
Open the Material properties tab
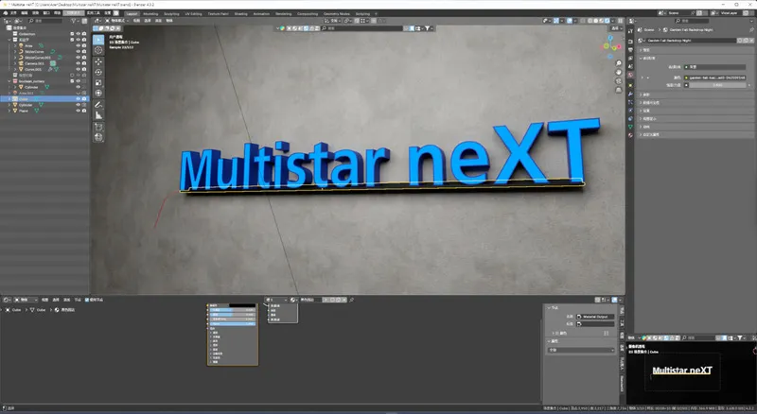630,135
